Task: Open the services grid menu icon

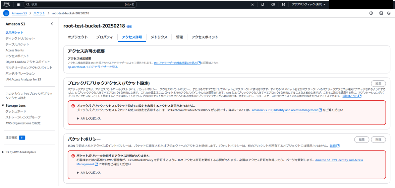Action: tap(18, 4)
